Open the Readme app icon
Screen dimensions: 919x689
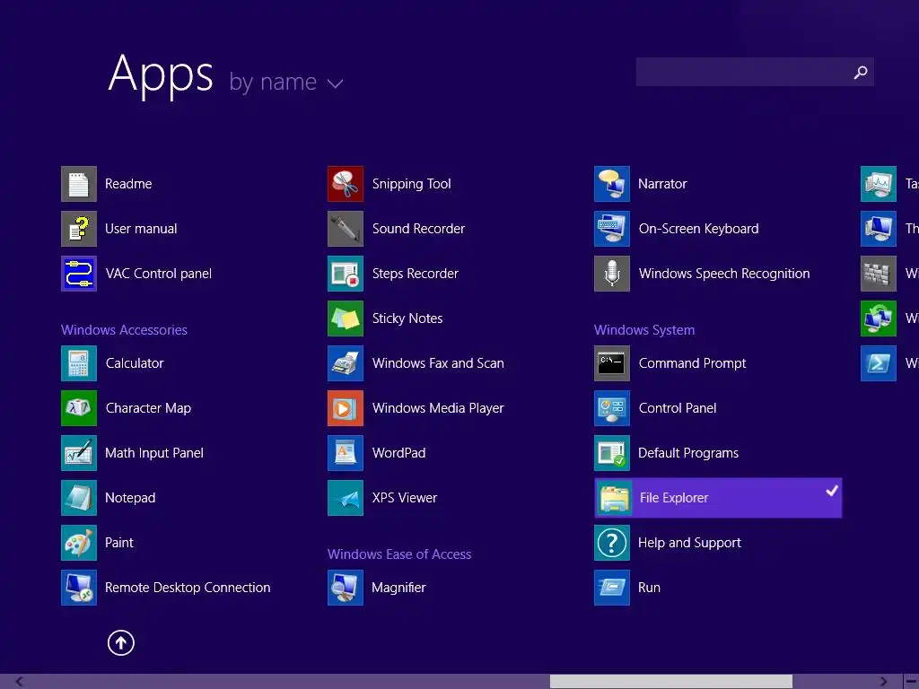tap(79, 184)
